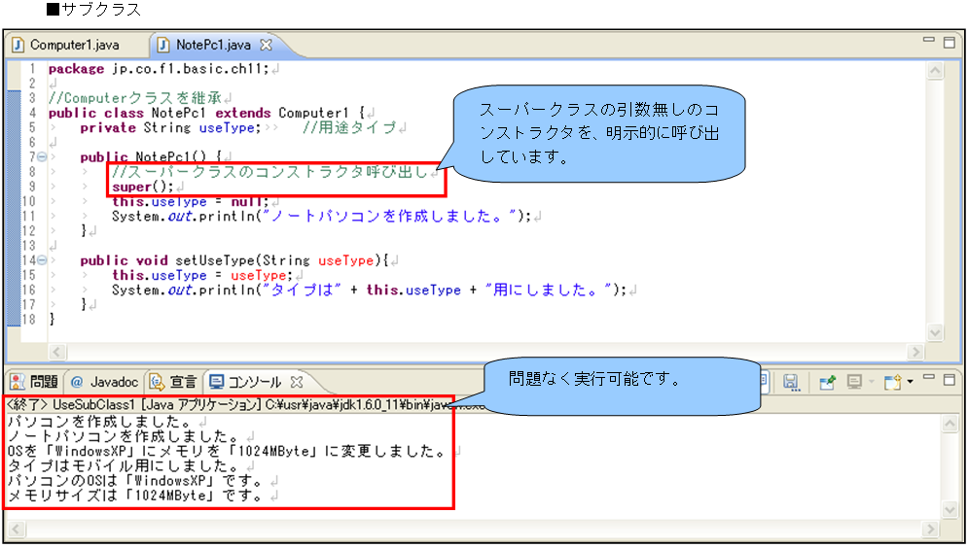
Task: Collapse the NotePc1() constructor fold marker
Action: [x=38, y=156]
